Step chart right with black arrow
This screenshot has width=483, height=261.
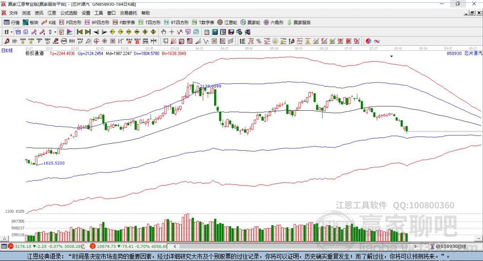[104, 32]
